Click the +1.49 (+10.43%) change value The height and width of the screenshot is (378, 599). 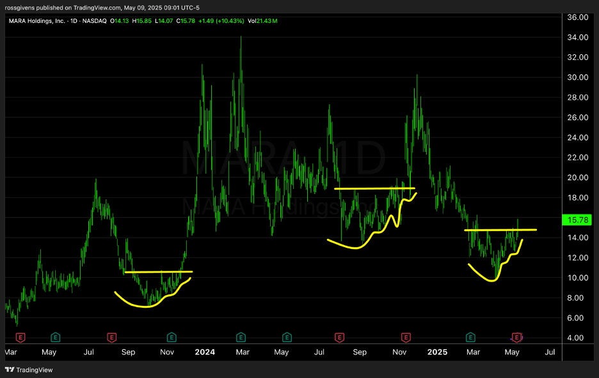pos(221,21)
